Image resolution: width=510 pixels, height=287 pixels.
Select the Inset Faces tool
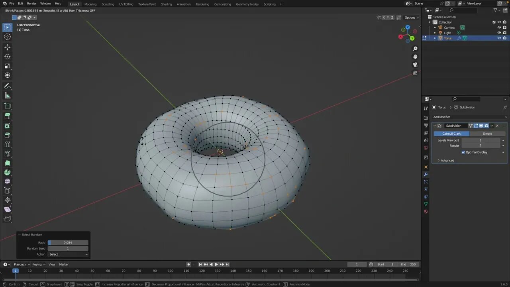[7, 126]
